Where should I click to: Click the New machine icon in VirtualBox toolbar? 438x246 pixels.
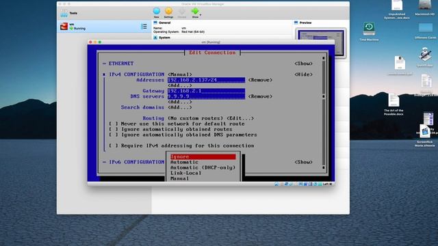coord(157,11)
